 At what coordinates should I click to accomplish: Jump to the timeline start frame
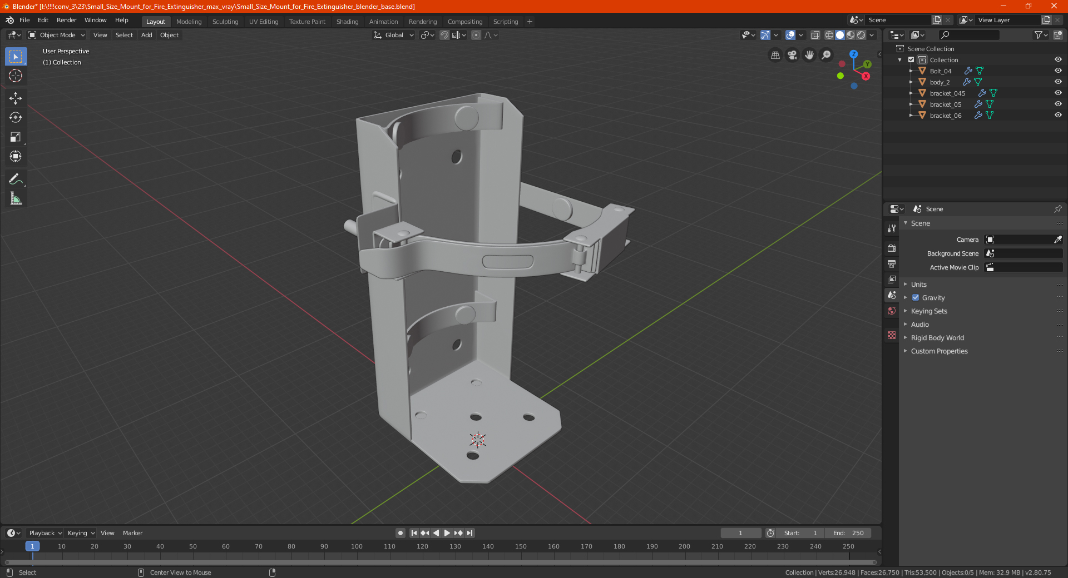click(414, 533)
